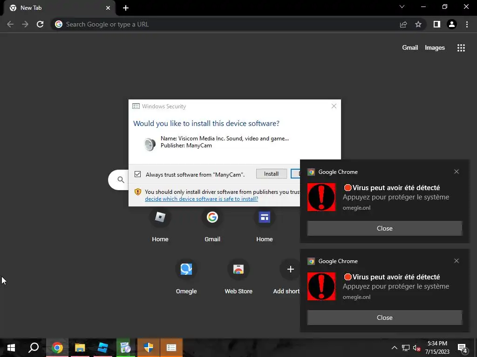Open File Explorer from the taskbar
The width and height of the screenshot is (477, 357).
[80, 348]
